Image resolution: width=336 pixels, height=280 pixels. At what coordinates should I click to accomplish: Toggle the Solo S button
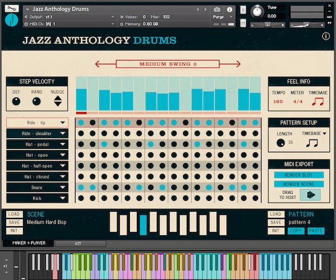point(243,10)
